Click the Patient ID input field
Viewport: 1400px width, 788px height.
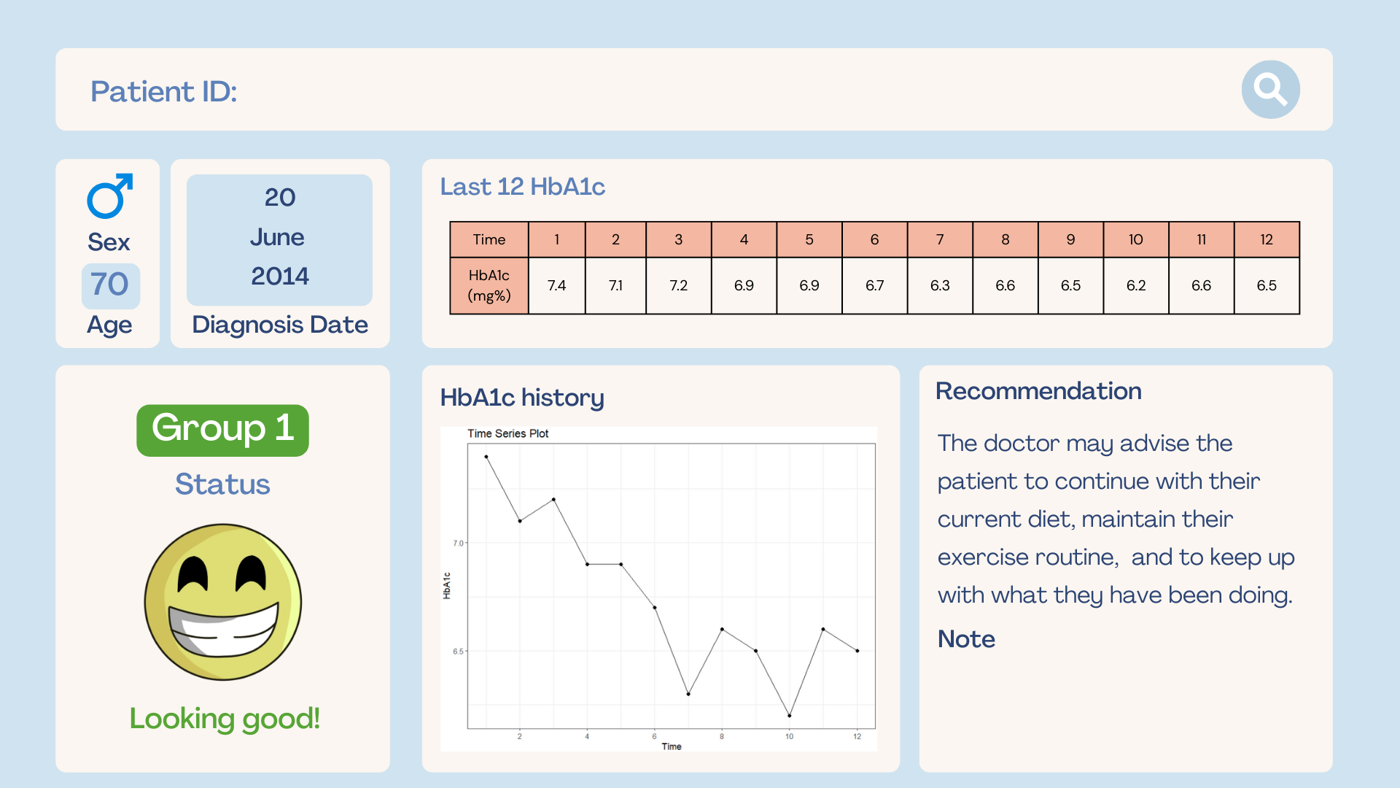tap(656, 90)
